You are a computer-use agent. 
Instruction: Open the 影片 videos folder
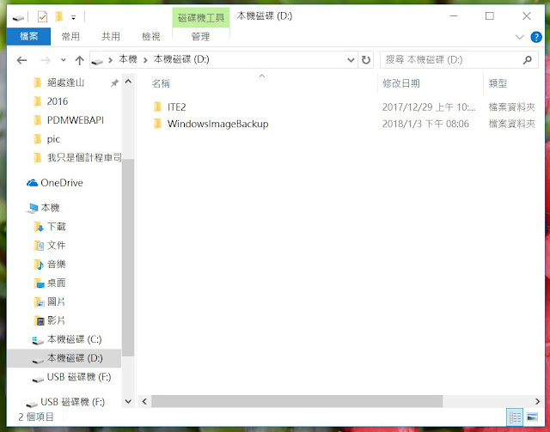56,320
